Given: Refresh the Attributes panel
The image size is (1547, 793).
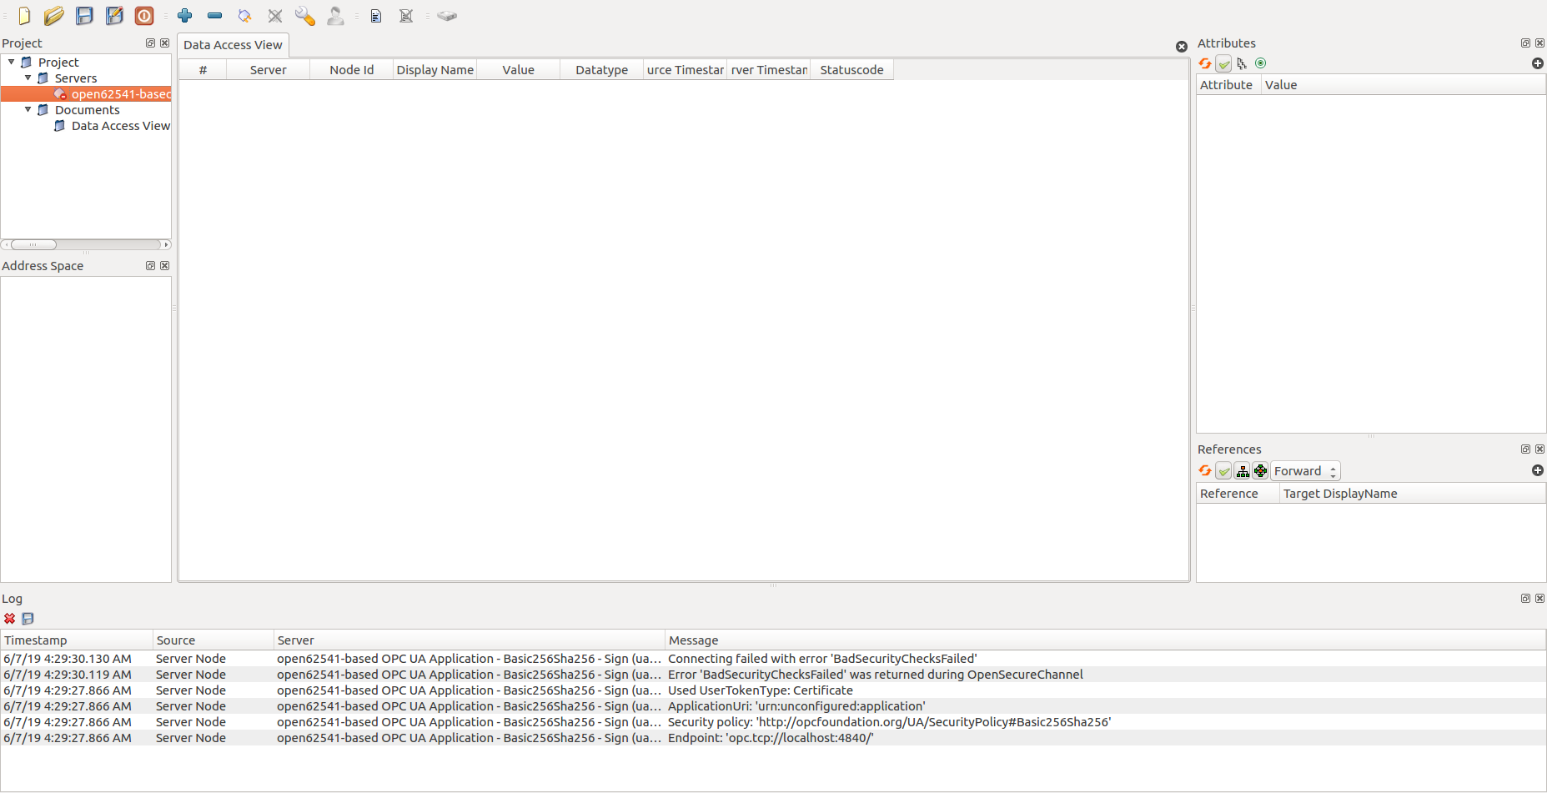Looking at the screenshot, I should coord(1204,63).
